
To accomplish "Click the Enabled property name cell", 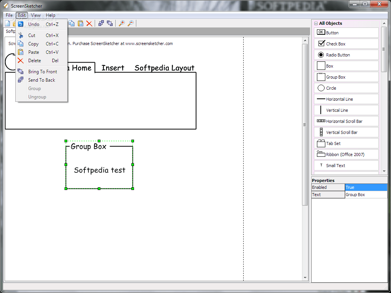I will pyautogui.click(x=328, y=187).
